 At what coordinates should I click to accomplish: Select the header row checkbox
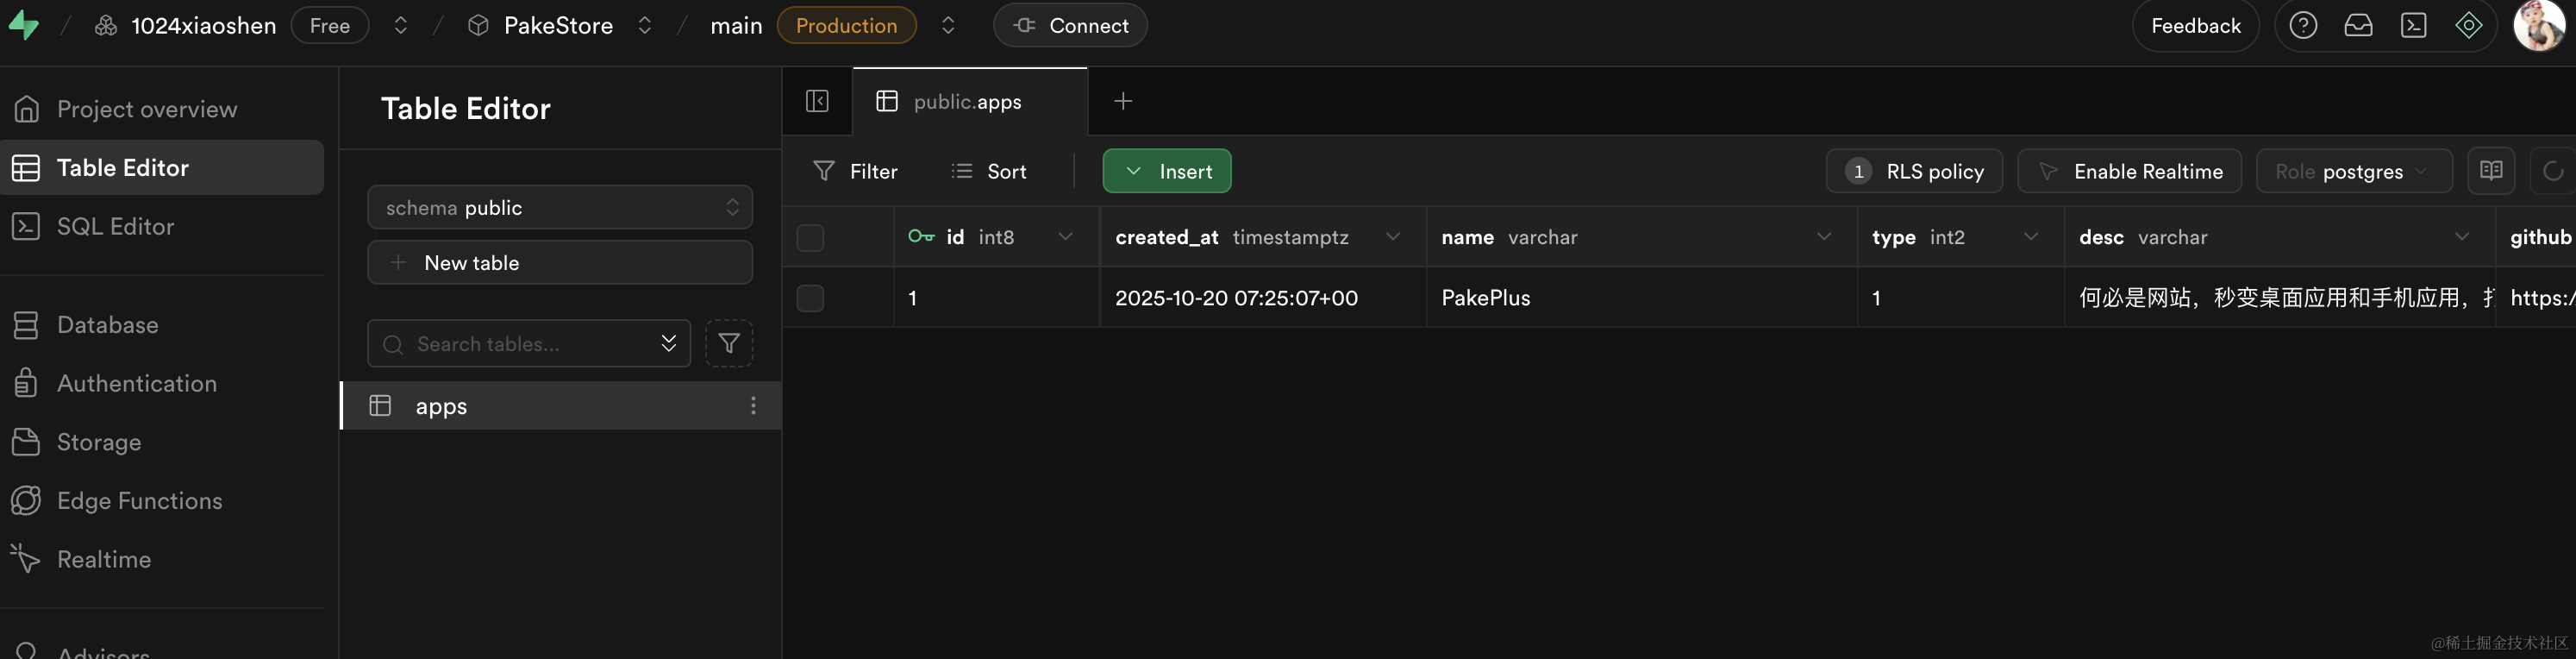810,238
